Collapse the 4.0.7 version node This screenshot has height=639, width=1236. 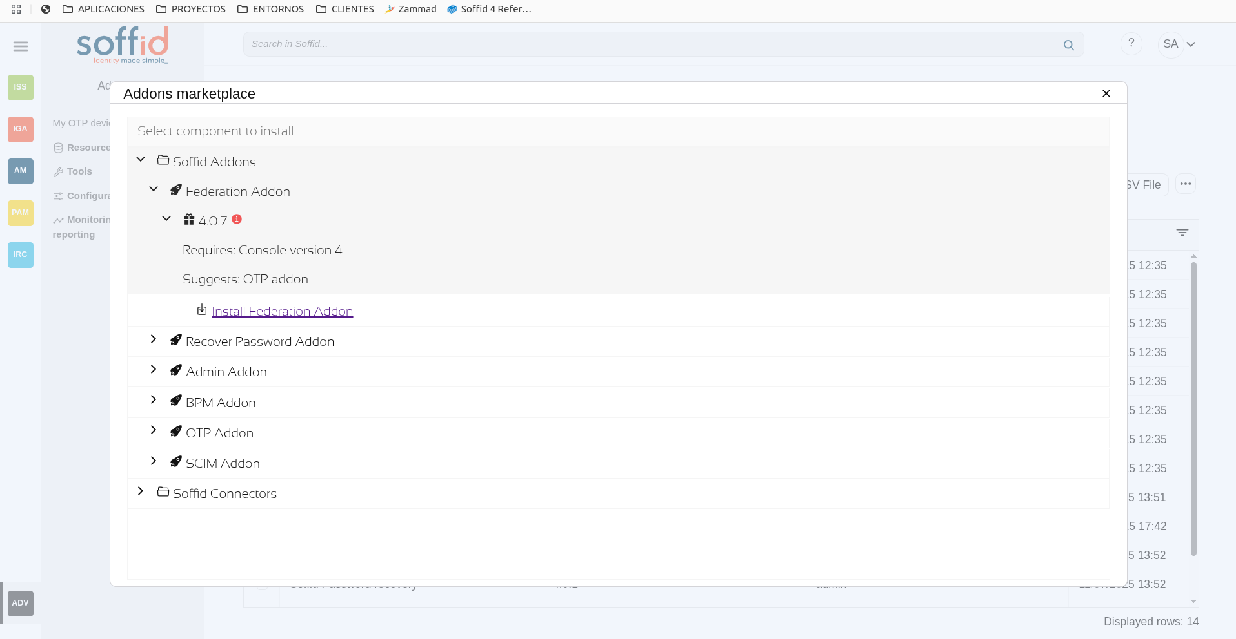coord(166,218)
